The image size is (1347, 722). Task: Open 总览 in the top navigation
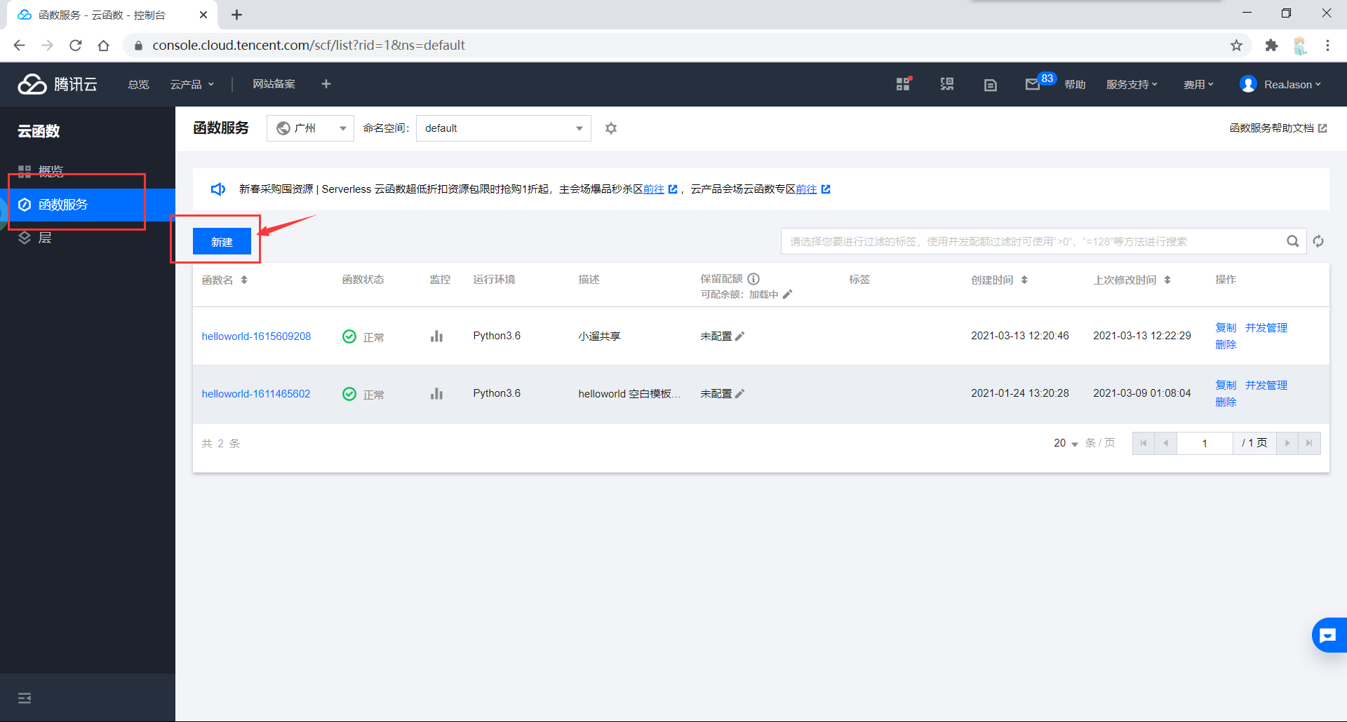(x=139, y=84)
